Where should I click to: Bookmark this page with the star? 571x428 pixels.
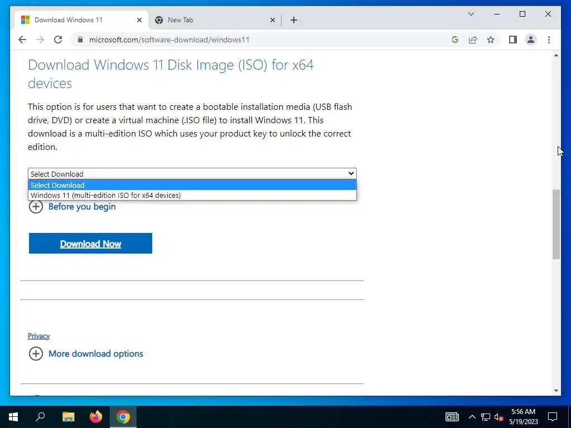click(x=491, y=40)
